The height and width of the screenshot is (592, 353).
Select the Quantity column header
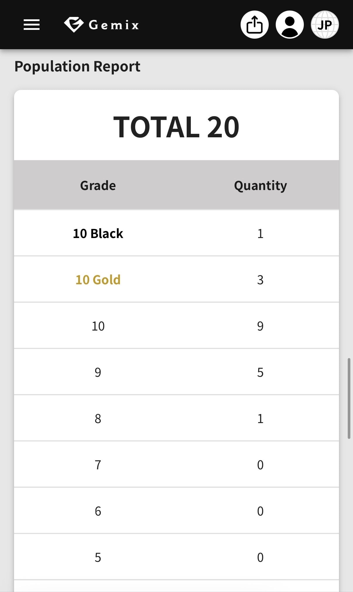[x=261, y=186]
